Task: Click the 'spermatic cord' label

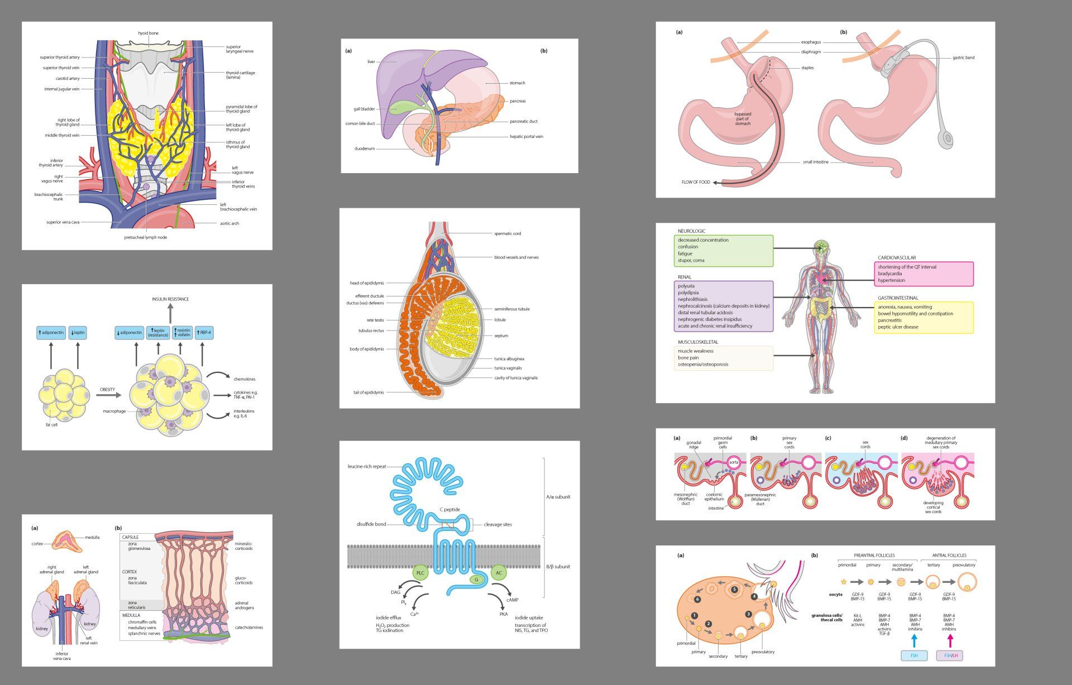Action: [x=508, y=233]
